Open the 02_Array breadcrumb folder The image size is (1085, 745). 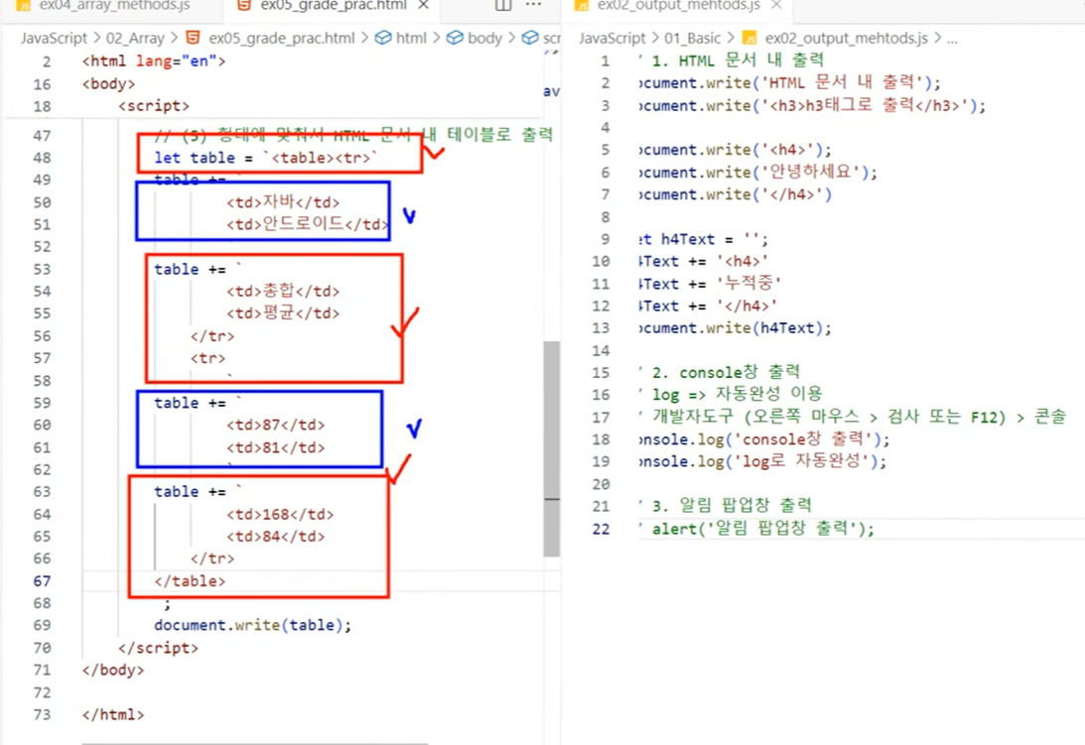pyautogui.click(x=135, y=38)
